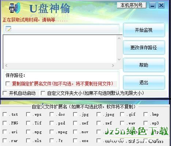171x146 pixels.
Task: Enable the .mp3 extension checkbox
Action: tap(146, 123)
